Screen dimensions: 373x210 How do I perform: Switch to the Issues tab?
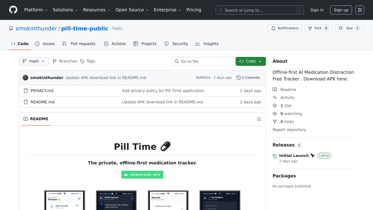(x=45, y=44)
